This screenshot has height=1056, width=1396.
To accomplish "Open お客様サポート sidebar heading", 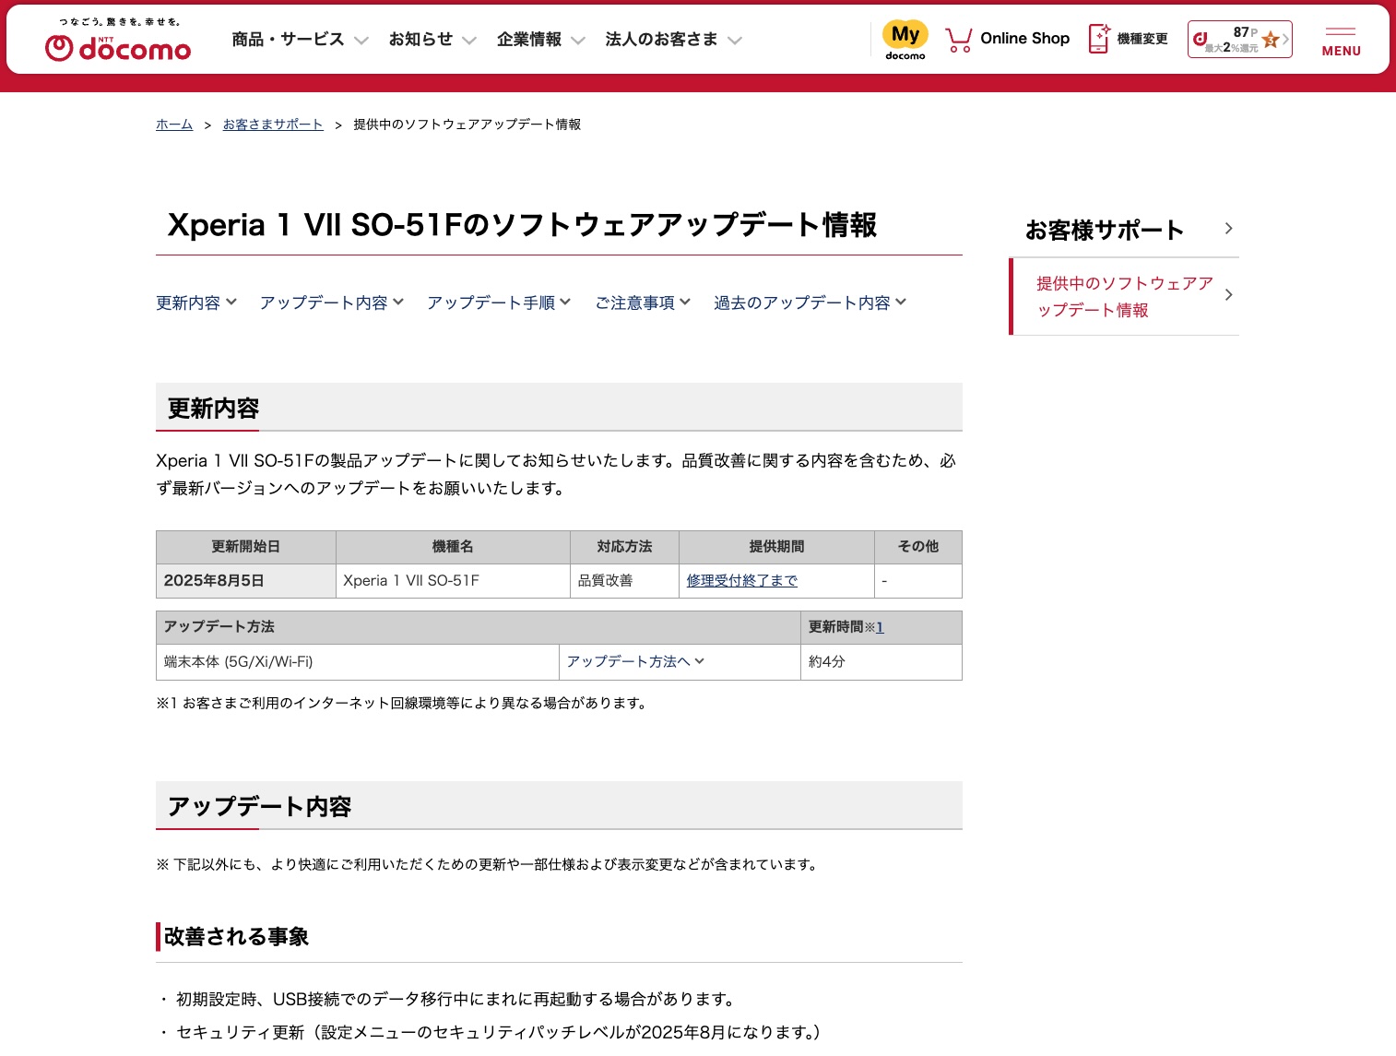I will click(1105, 231).
